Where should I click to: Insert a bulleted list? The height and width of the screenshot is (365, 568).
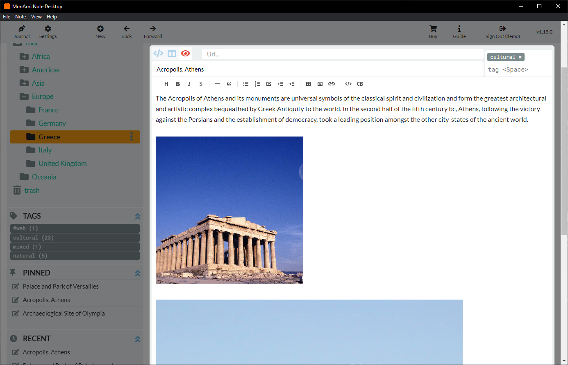[x=246, y=84]
